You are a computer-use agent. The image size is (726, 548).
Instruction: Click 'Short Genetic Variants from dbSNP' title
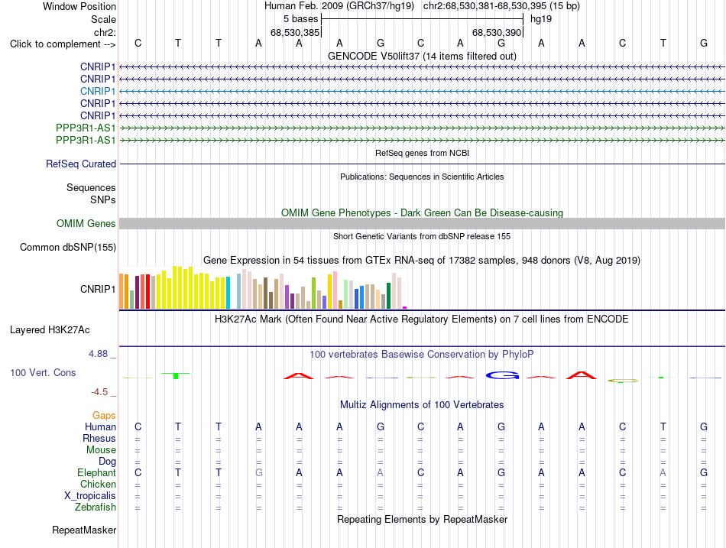422,236
